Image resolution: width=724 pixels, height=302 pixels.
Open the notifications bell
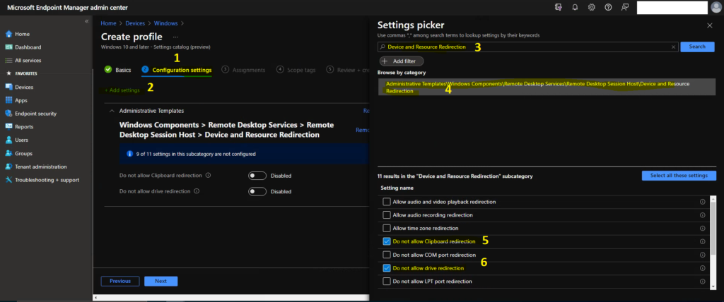point(575,7)
